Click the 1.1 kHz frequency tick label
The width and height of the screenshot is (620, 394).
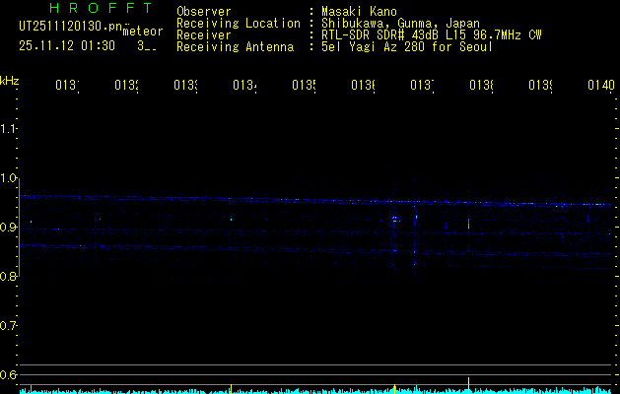coord(9,129)
